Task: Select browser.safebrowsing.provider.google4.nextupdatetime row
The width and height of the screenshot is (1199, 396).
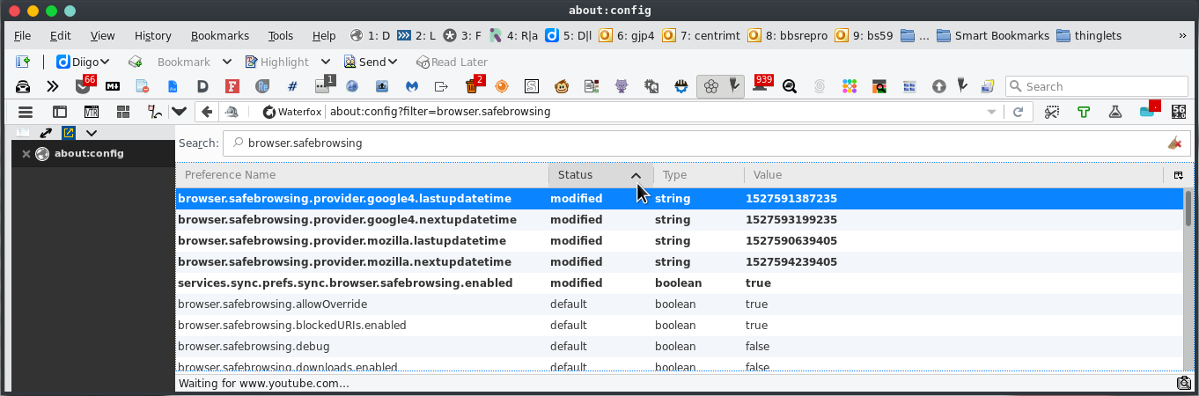Action: [680, 220]
